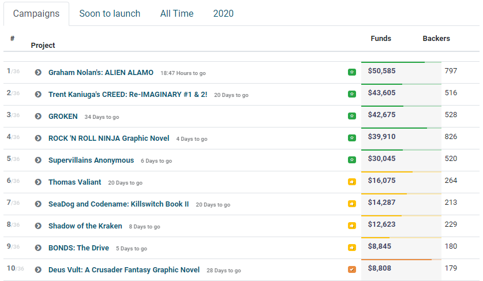Open the BONDS: The Drive link
483x281 pixels.
click(x=78, y=248)
